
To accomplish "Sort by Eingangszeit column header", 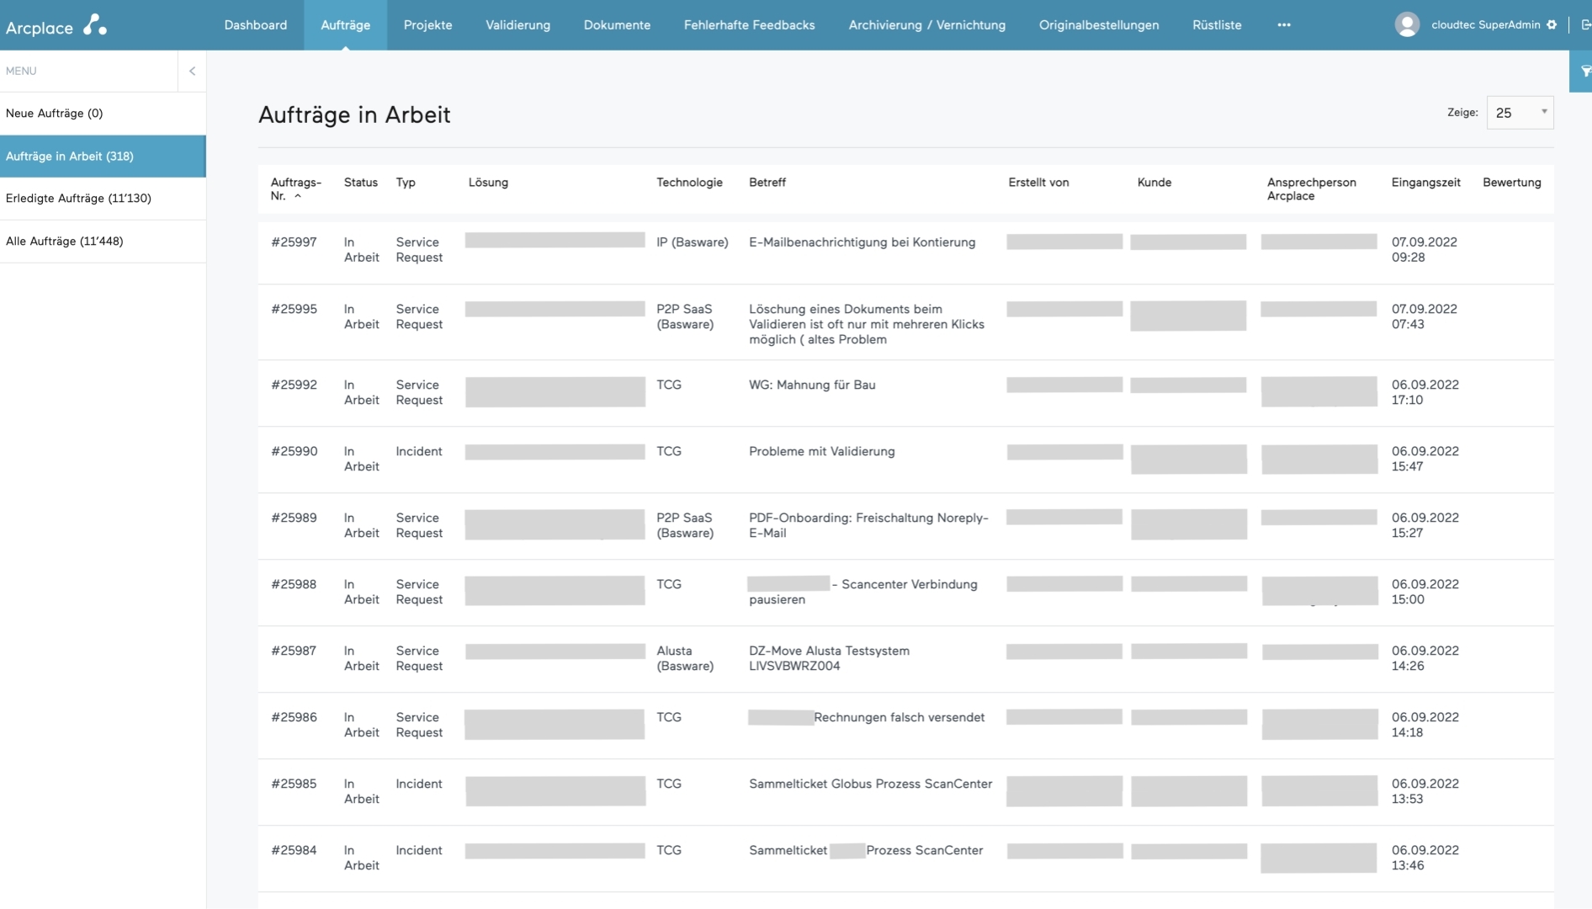I will [1425, 183].
